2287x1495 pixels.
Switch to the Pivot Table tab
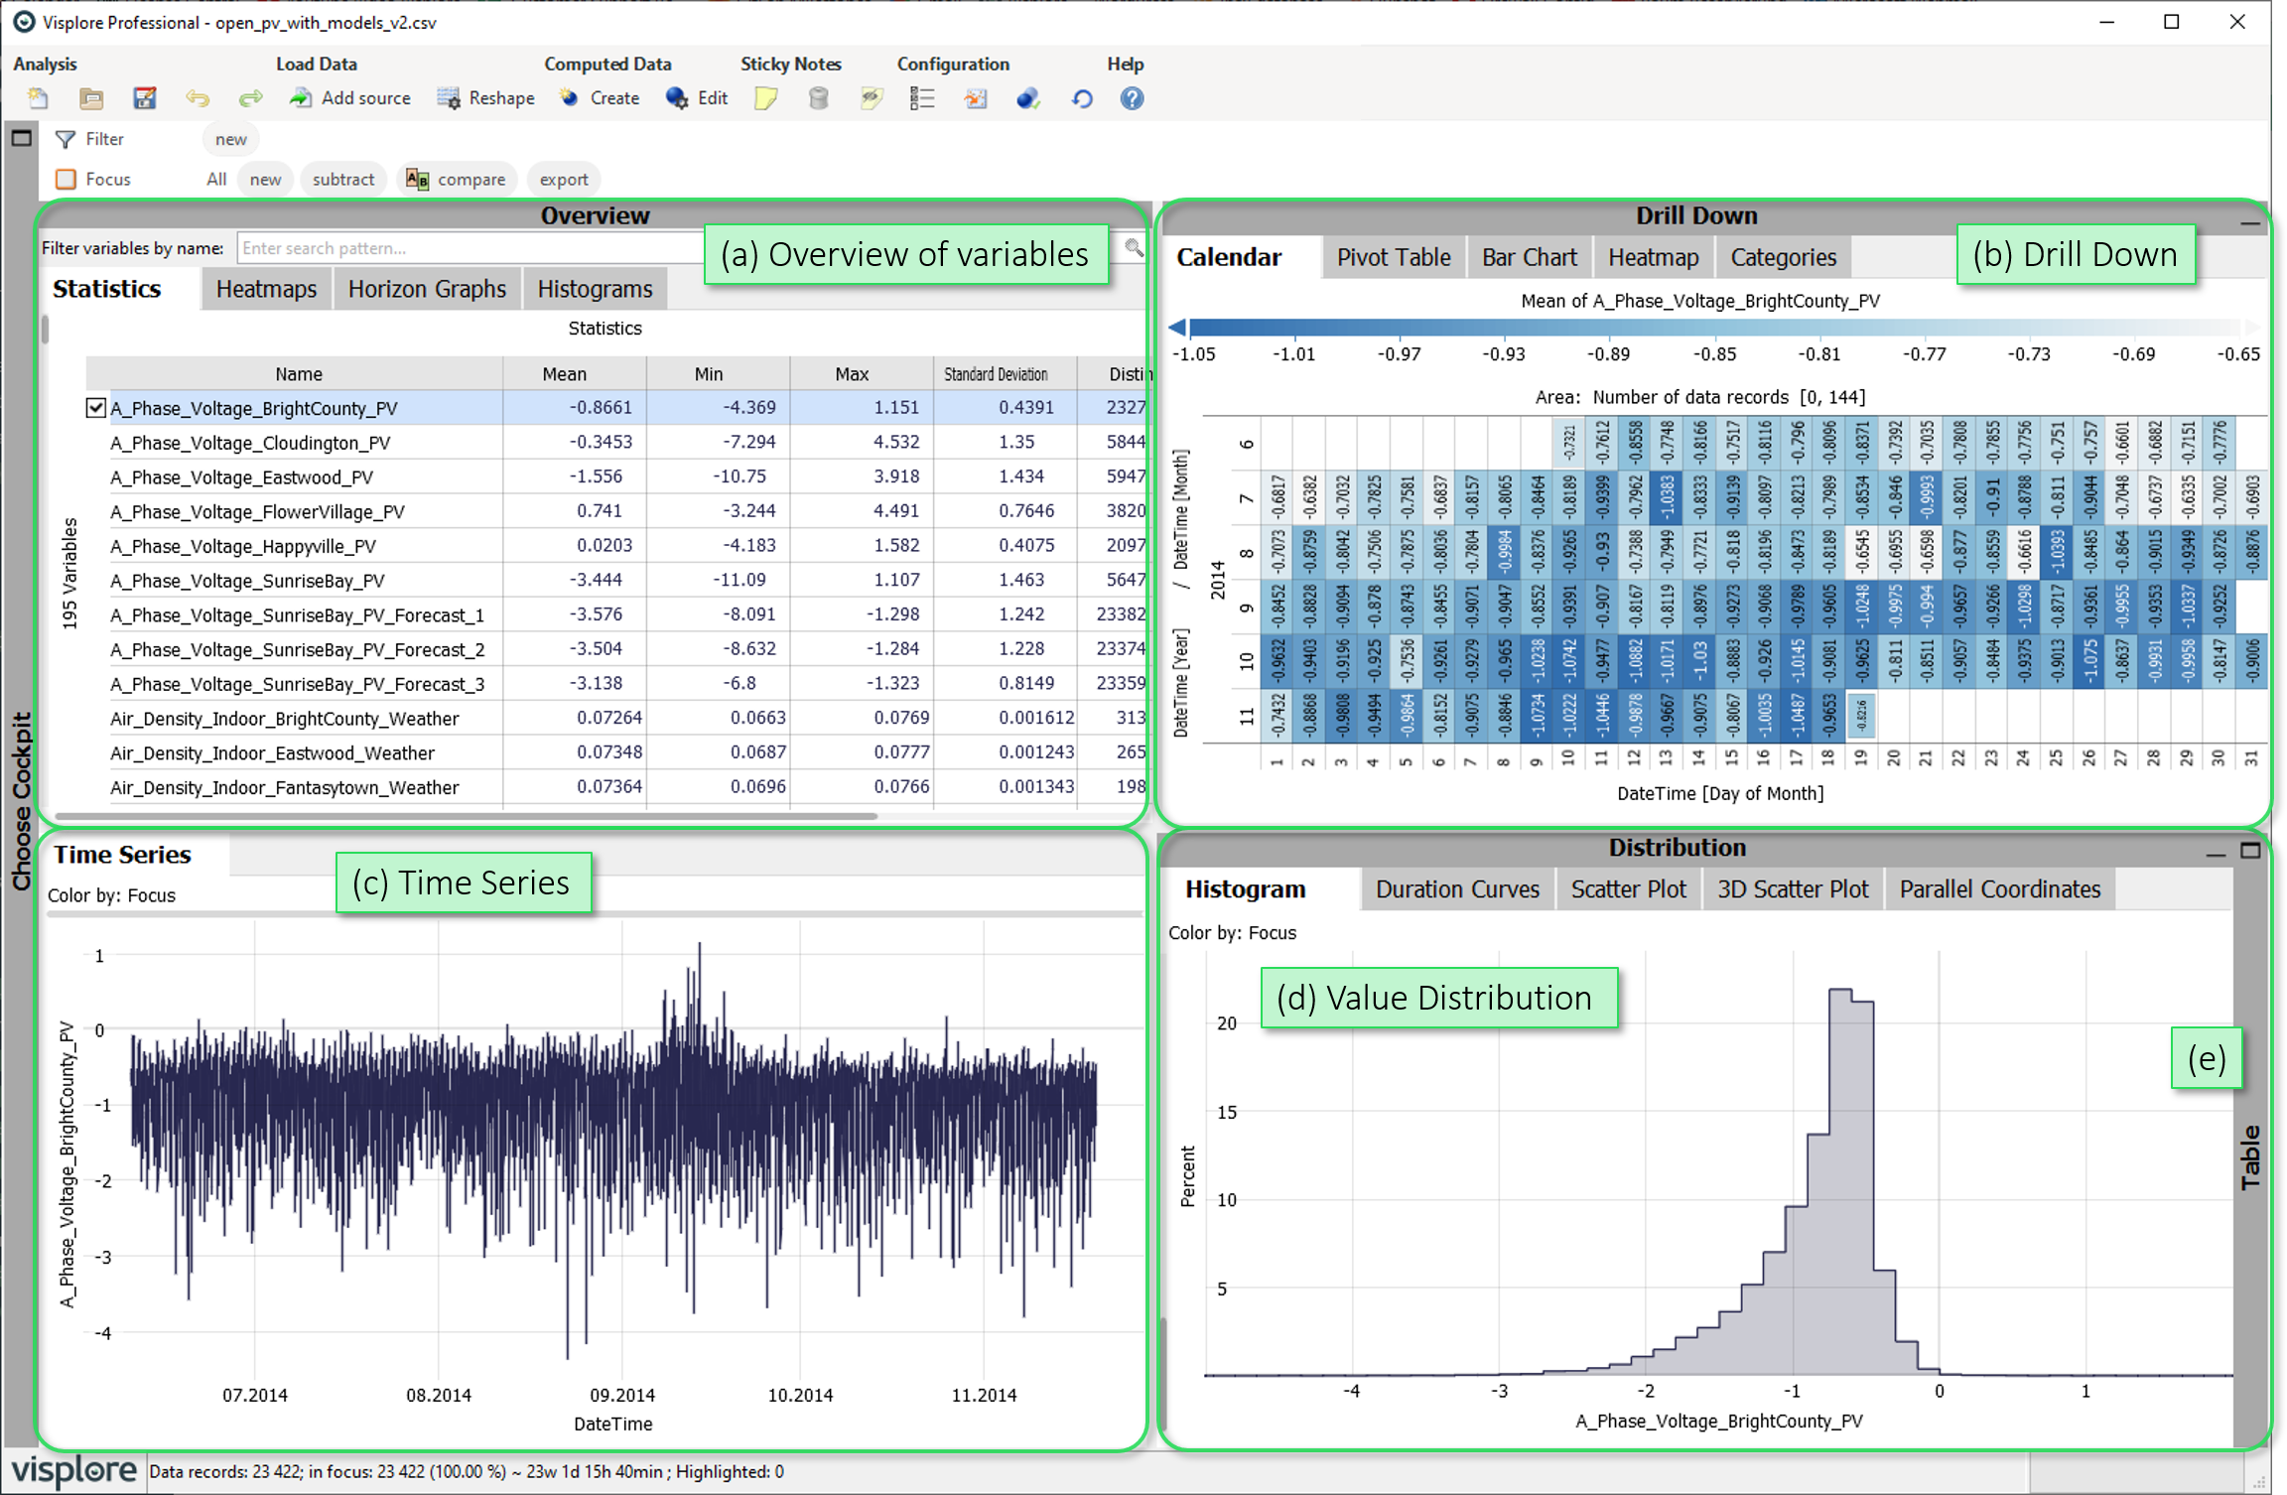(1393, 257)
